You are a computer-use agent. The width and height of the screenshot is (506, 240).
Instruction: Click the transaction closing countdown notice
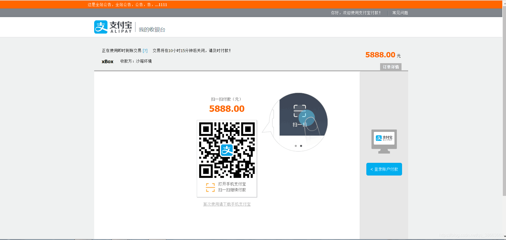click(x=192, y=50)
